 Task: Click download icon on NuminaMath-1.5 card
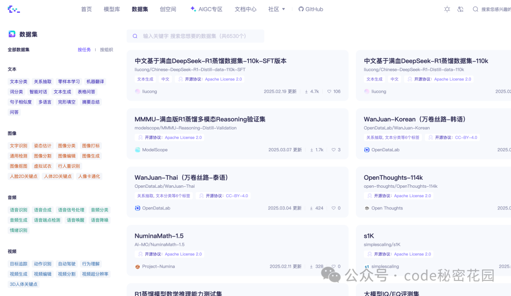311,266
